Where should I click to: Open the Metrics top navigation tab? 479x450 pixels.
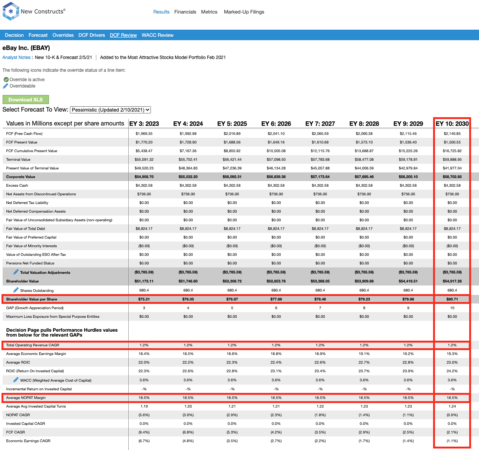coord(209,12)
